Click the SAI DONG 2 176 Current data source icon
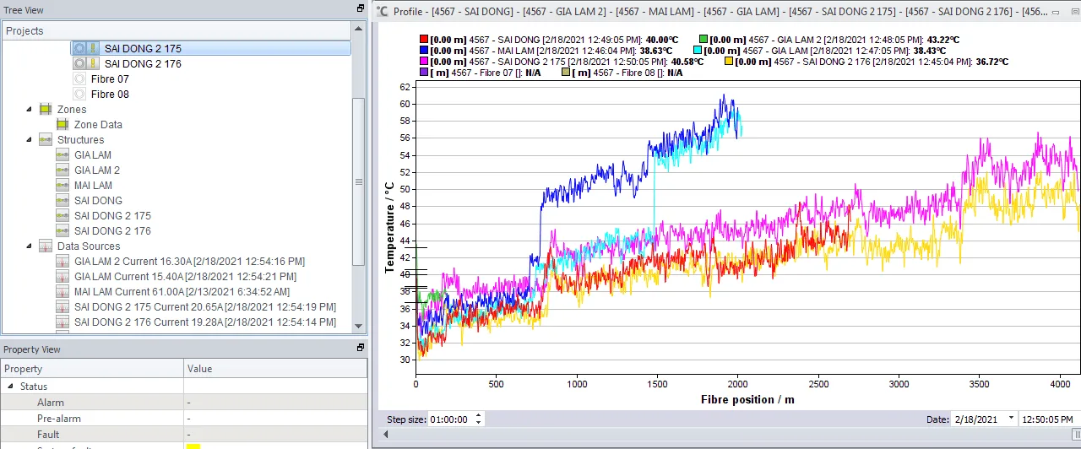Image resolution: width=1081 pixels, height=449 pixels. click(62, 322)
